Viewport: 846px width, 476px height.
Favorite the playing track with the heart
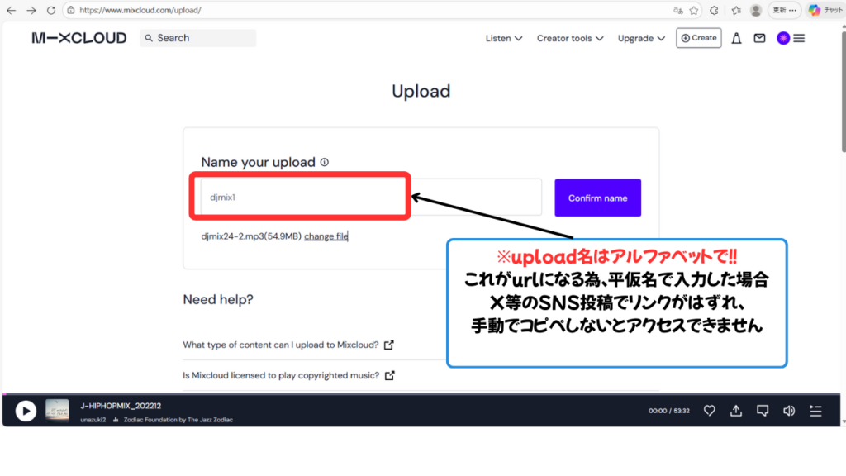(709, 411)
